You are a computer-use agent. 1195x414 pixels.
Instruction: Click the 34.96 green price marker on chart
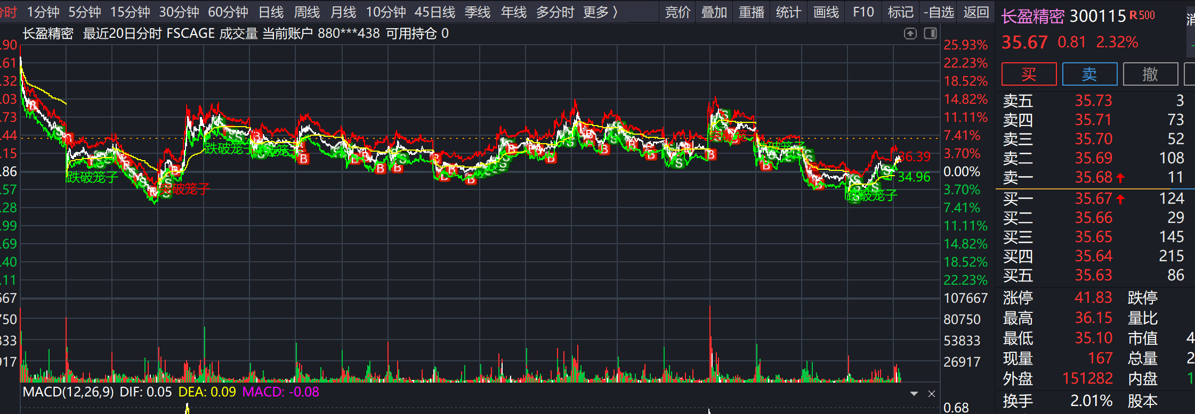click(914, 177)
